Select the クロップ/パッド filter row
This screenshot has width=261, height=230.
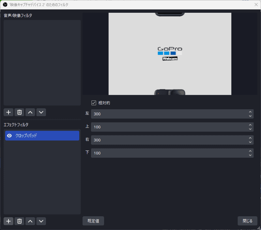(42, 135)
